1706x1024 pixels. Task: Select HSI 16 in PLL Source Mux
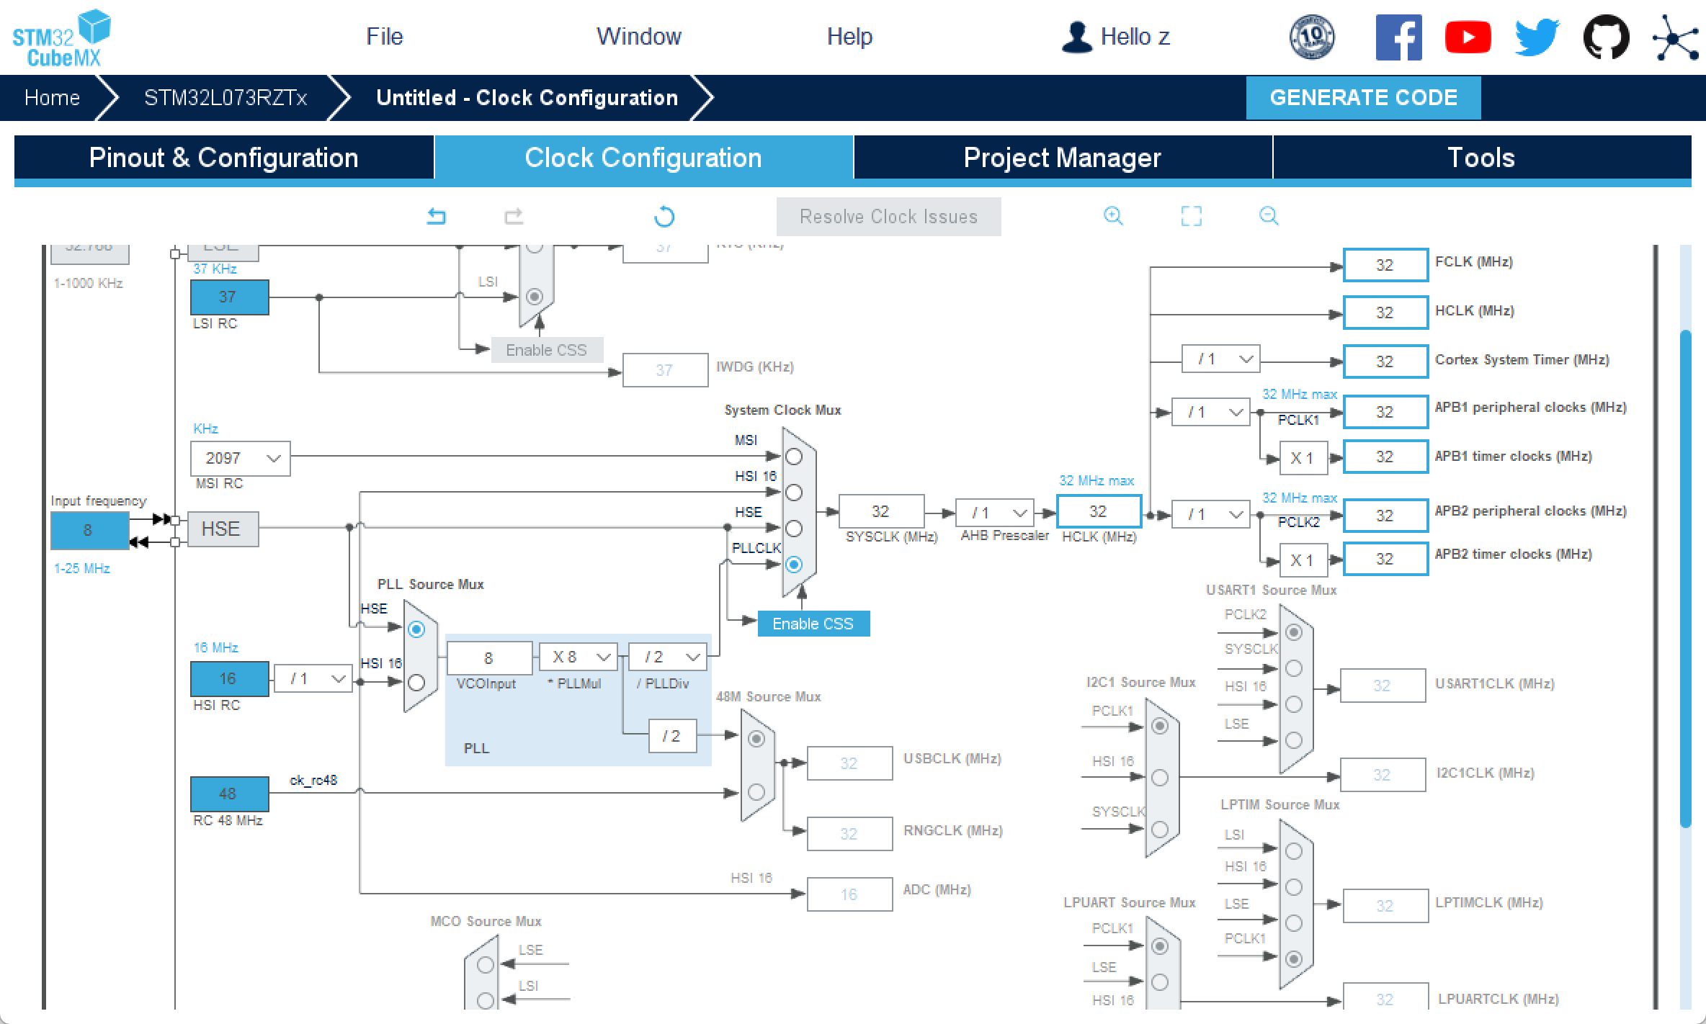tap(416, 682)
